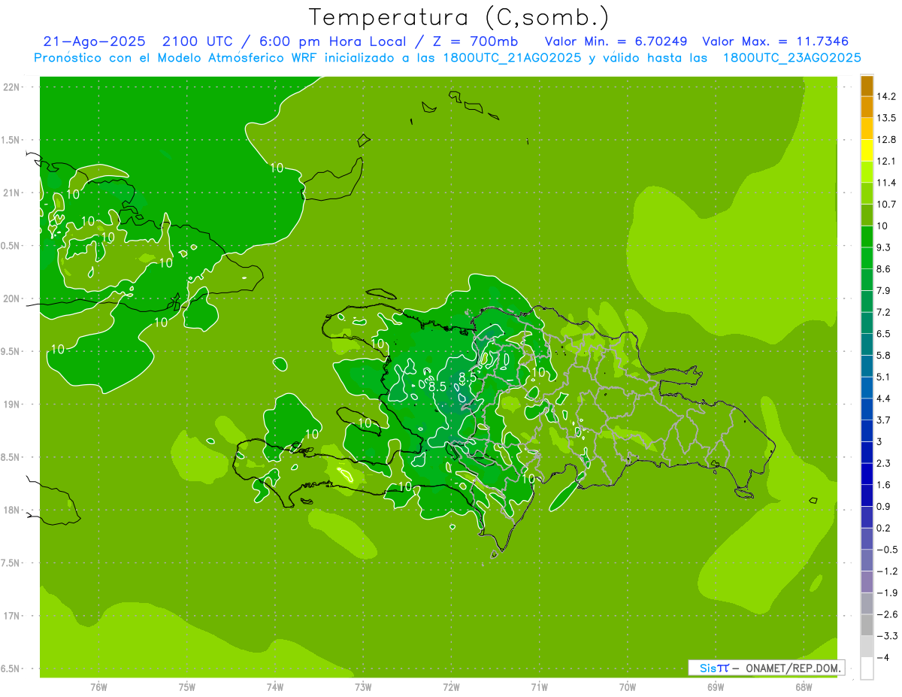Pick the white swatch below -4
The width and height of the screenshot is (902, 697).
pyautogui.click(x=867, y=668)
